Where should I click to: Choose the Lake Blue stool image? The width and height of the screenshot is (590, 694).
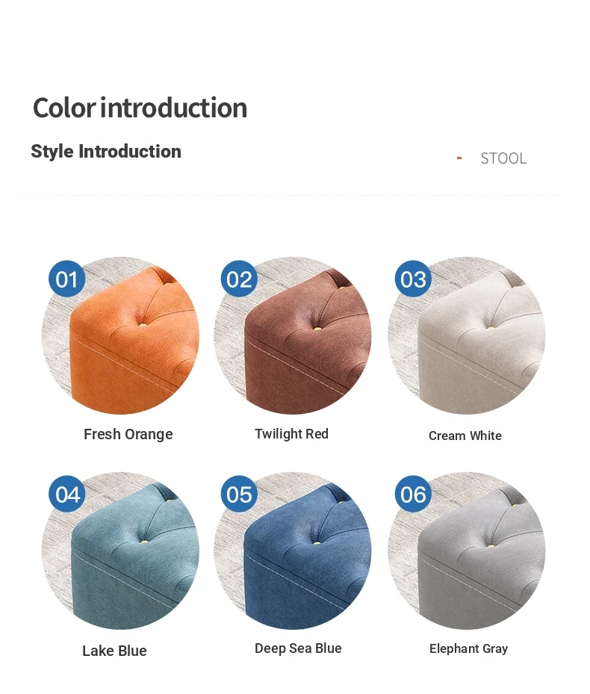(120, 551)
